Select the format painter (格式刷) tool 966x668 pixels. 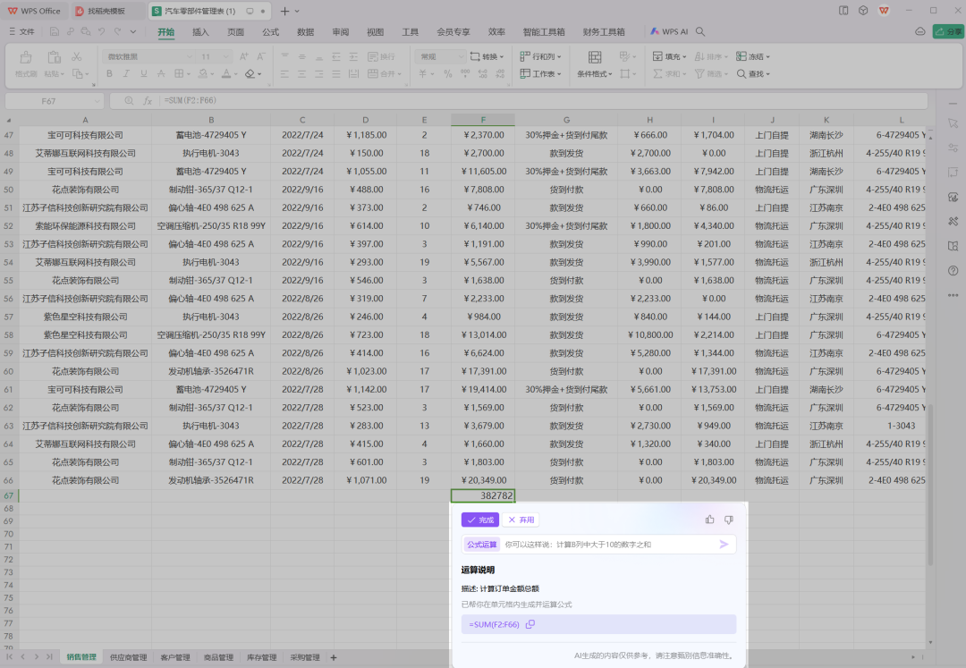pos(27,55)
